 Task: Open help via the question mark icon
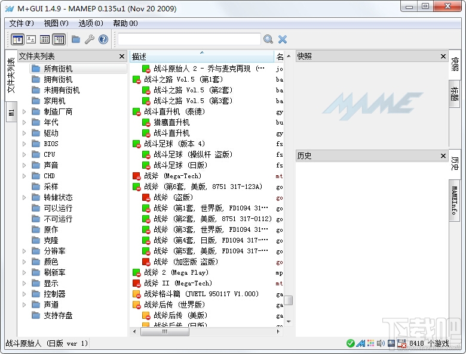coord(103,39)
